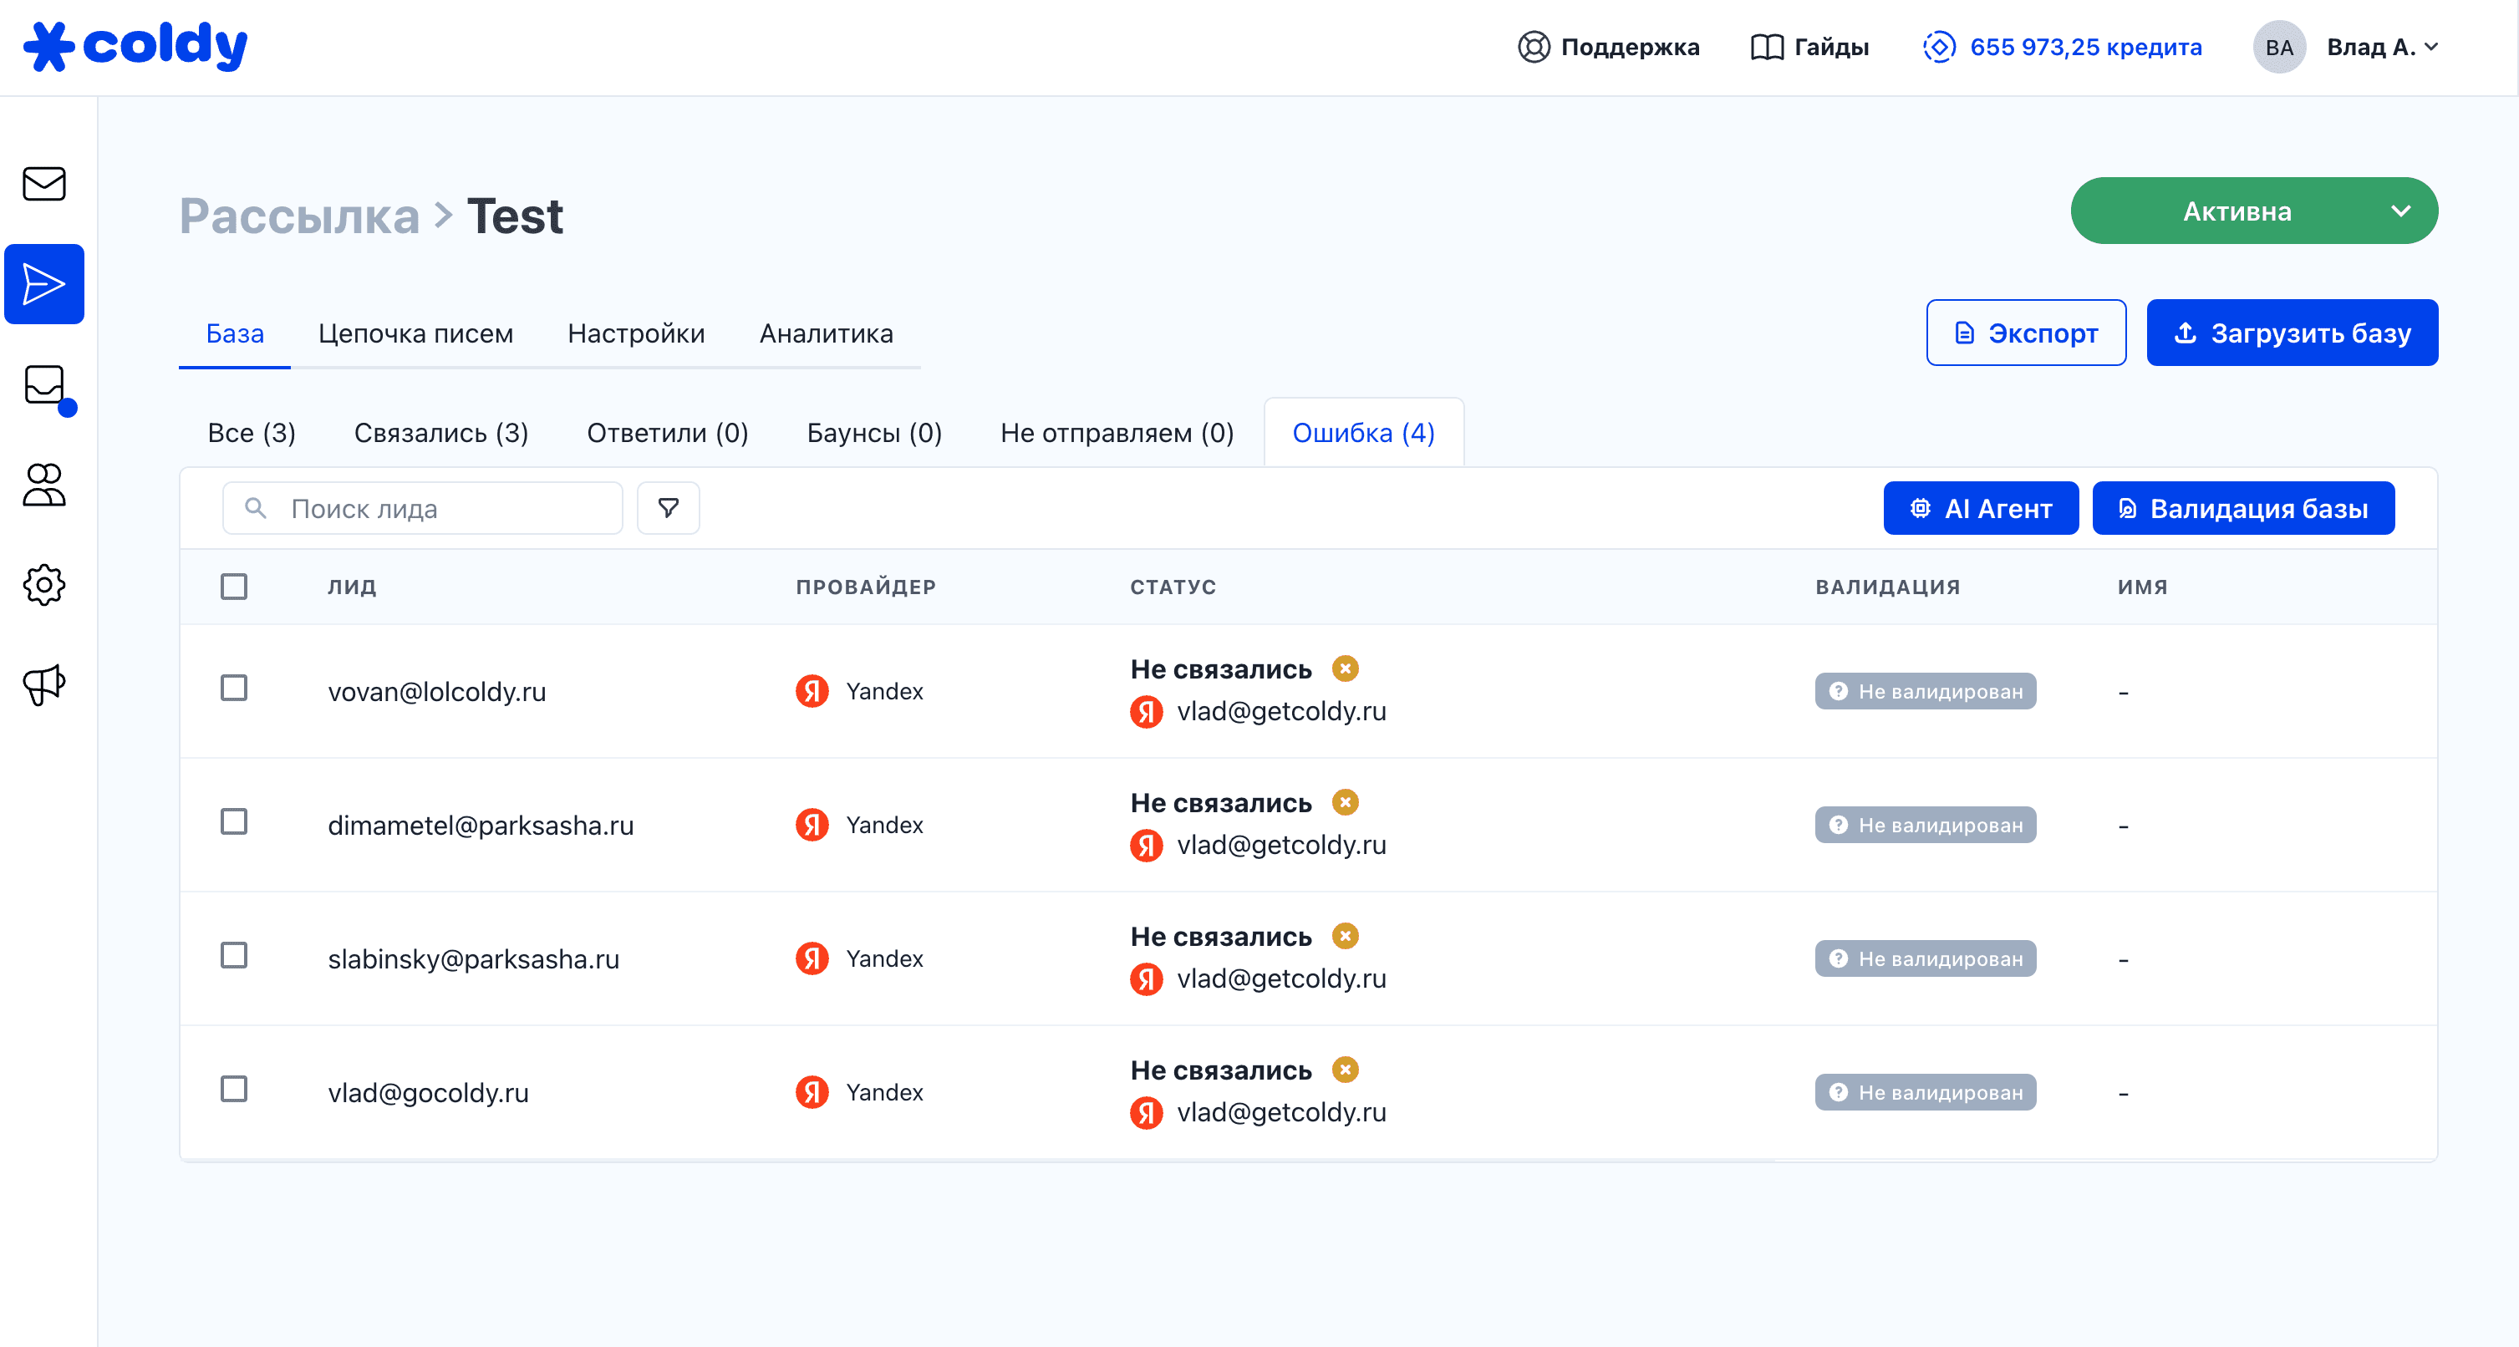Image resolution: width=2519 pixels, height=1347 pixels.
Task: Switch to the Аналитика tab
Action: 827,334
